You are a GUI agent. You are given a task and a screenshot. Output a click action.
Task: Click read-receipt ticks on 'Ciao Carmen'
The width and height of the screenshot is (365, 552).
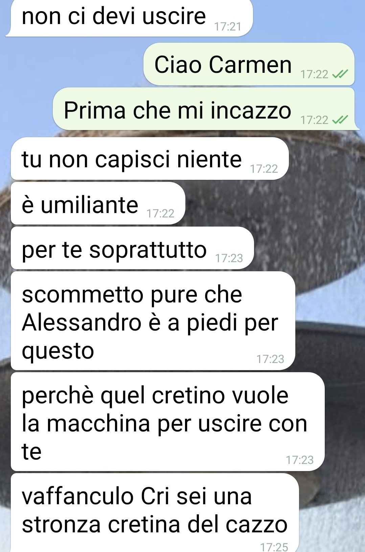[x=340, y=74]
